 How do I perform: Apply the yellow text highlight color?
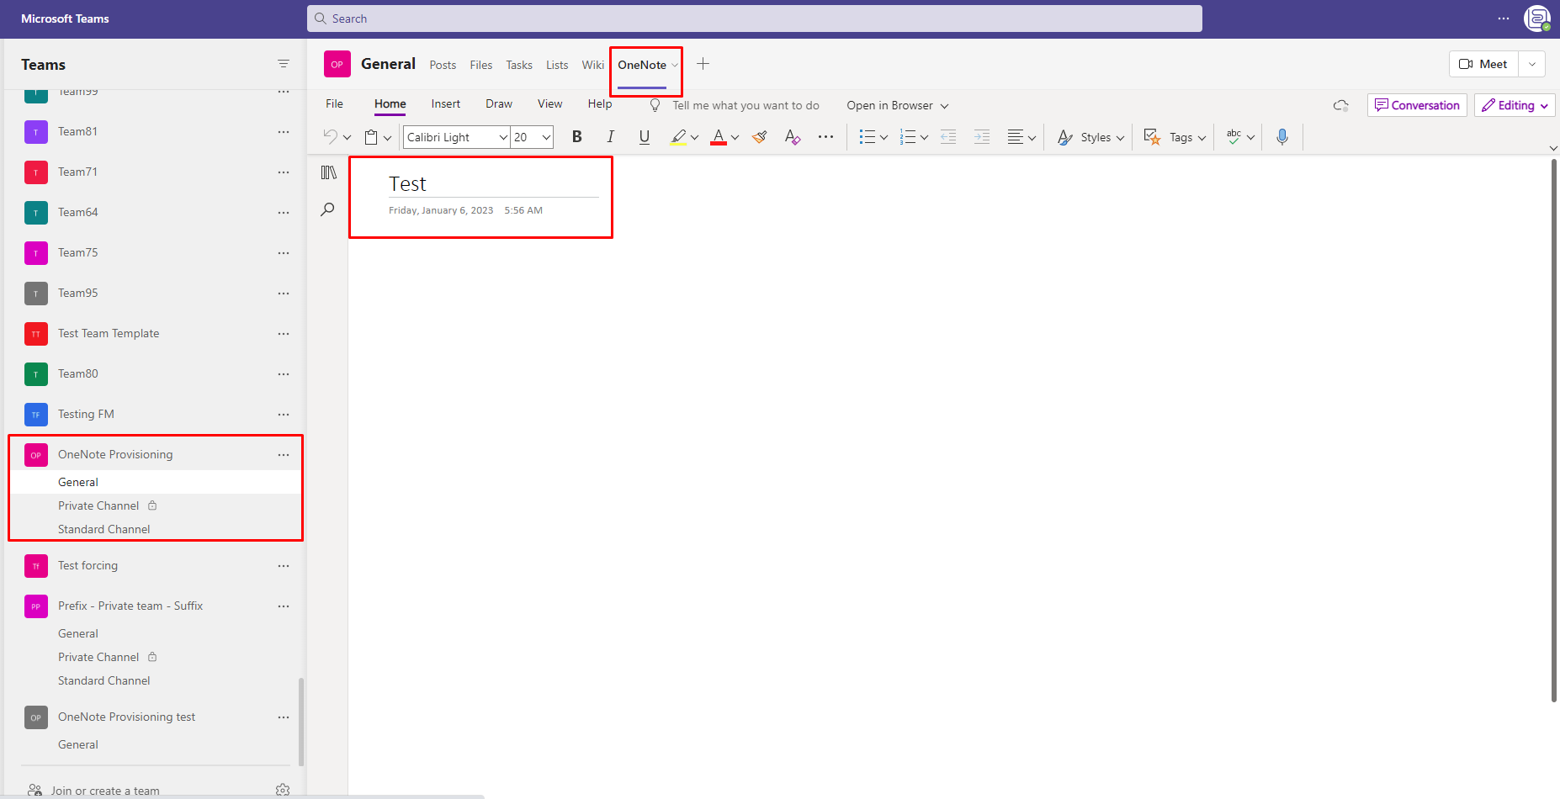(678, 137)
